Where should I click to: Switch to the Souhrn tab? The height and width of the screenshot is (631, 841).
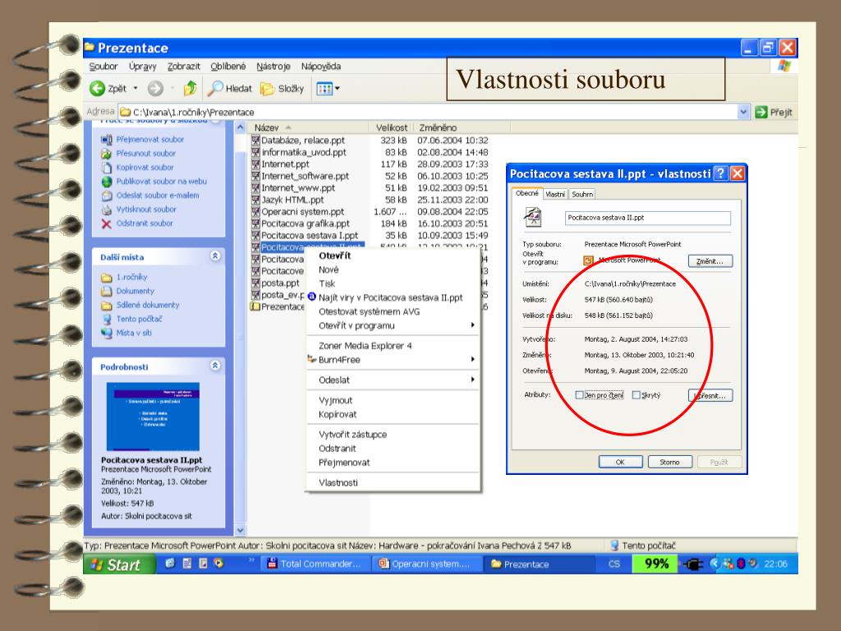tap(582, 194)
